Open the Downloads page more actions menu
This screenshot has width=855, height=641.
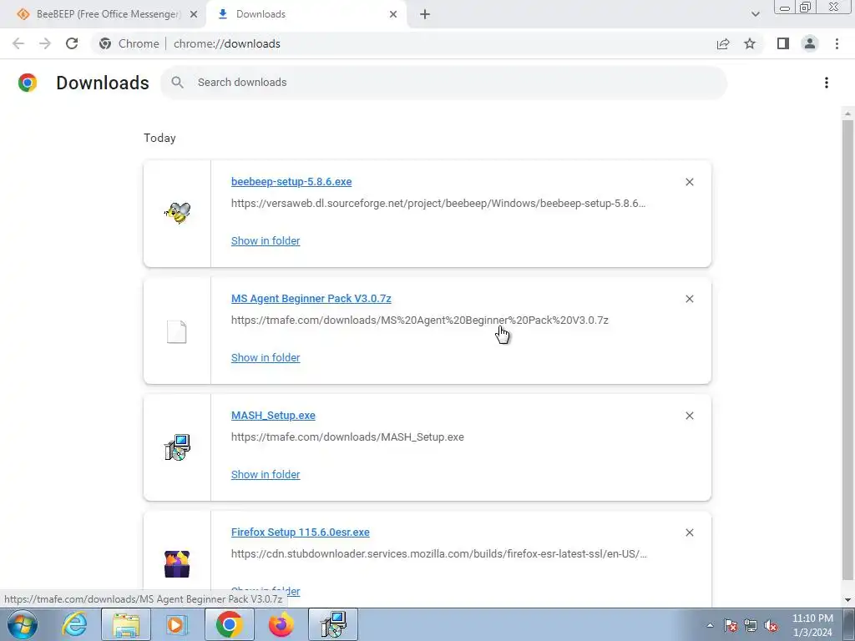pyautogui.click(x=827, y=83)
